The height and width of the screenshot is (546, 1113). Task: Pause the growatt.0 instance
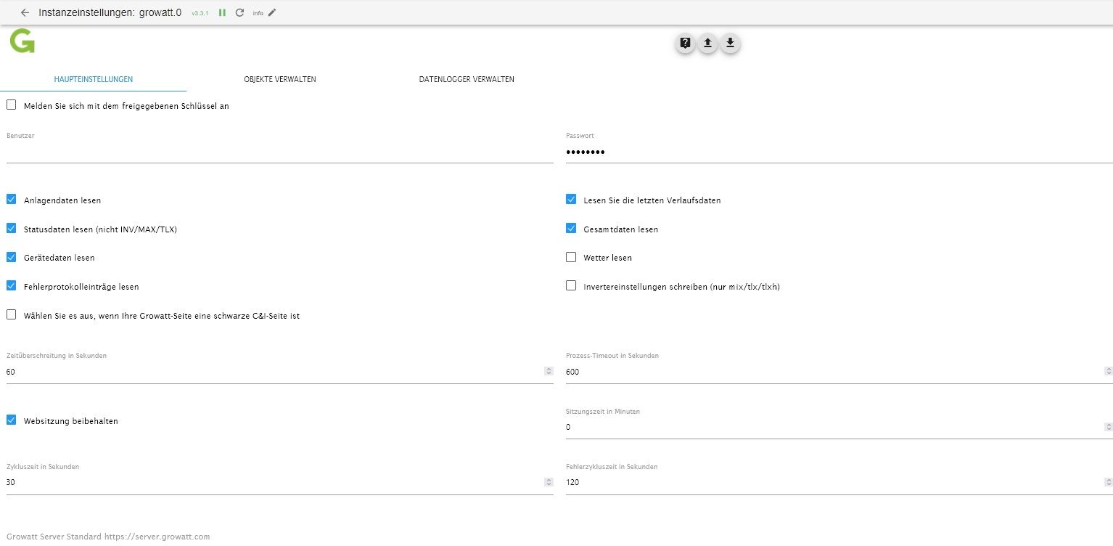tap(223, 12)
